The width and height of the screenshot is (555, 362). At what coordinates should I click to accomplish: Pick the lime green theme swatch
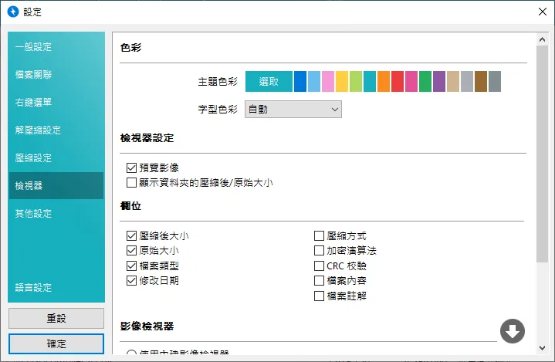(356, 81)
